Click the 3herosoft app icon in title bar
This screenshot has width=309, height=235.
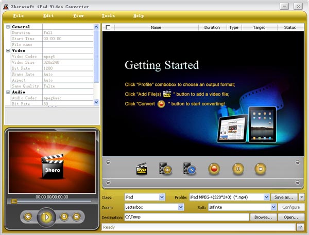6,7
